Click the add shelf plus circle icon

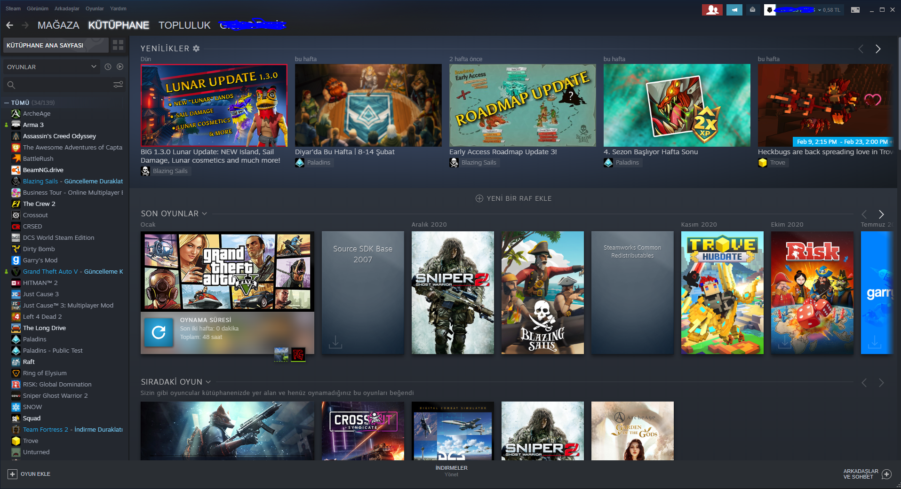[x=479, y=198]
